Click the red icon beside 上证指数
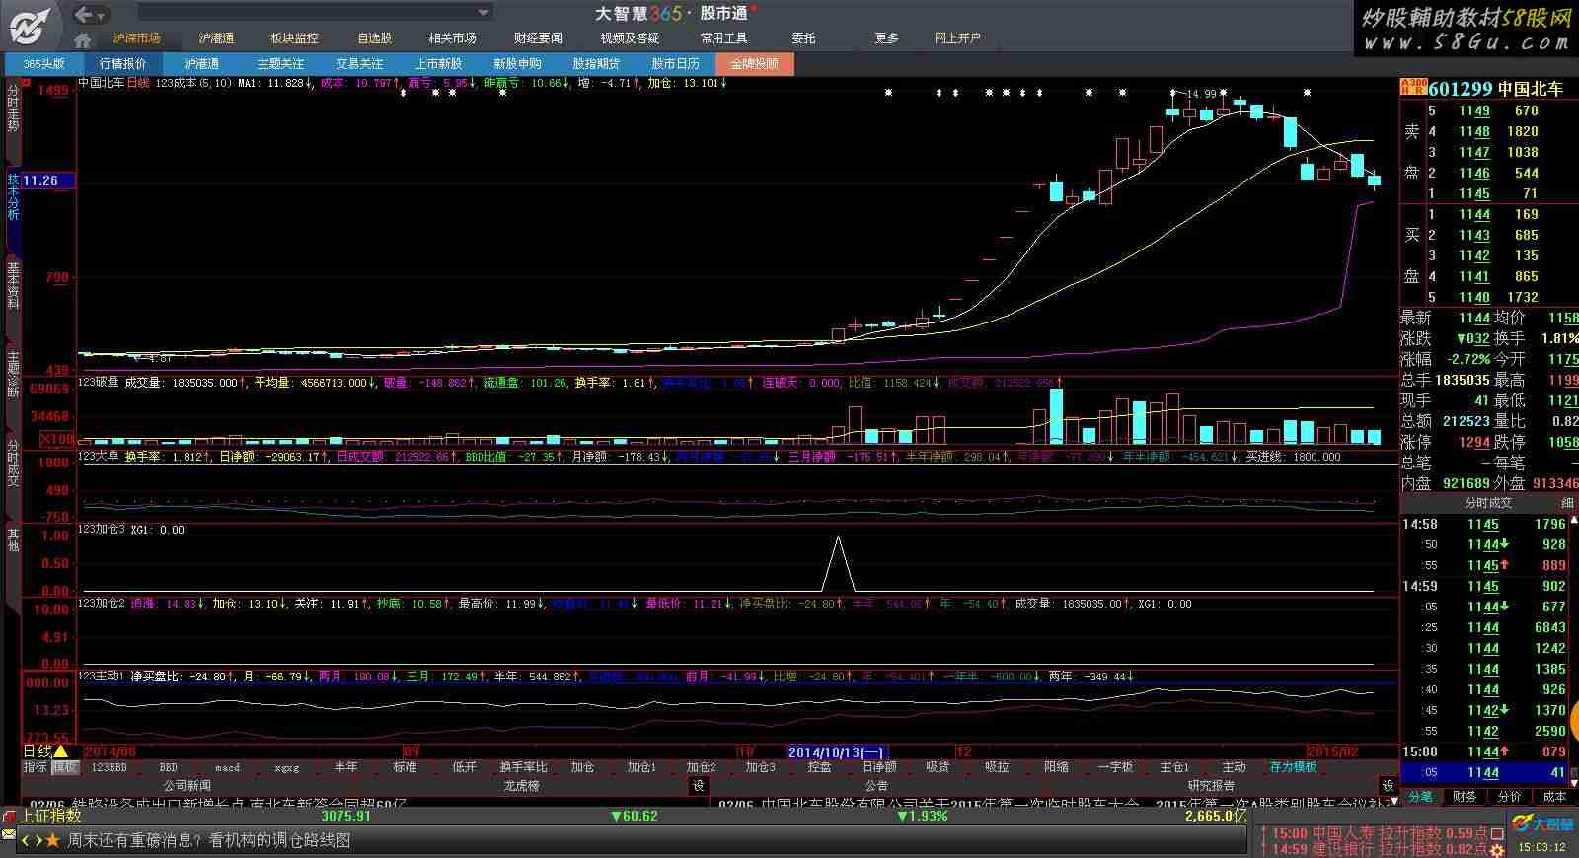The height and width of the screenshot is (858, 1579). pos(9,817)
